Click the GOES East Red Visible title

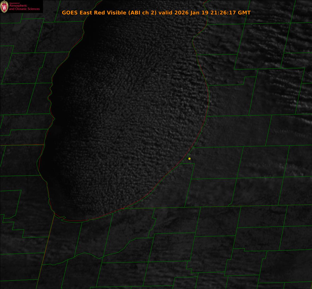tap(156, 12)
